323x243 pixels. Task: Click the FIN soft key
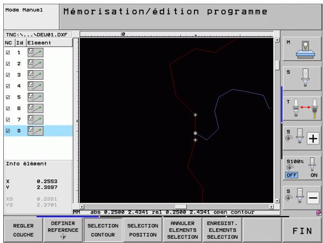coord(302,231)
